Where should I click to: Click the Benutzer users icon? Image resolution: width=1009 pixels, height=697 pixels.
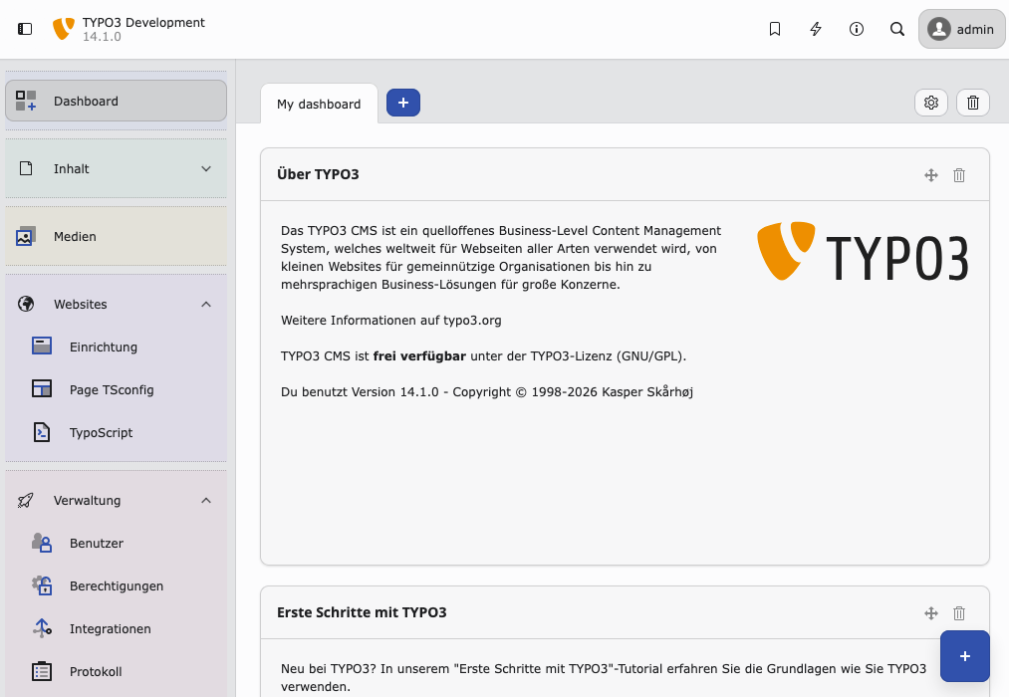pos(42,543)
